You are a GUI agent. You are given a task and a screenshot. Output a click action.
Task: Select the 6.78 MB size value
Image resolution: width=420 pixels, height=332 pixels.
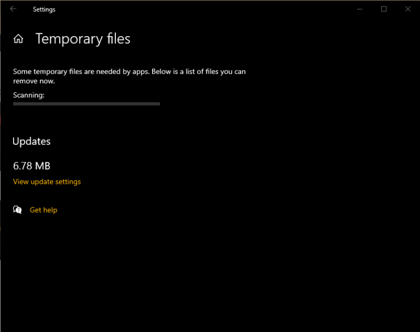(x=32, y=166)
